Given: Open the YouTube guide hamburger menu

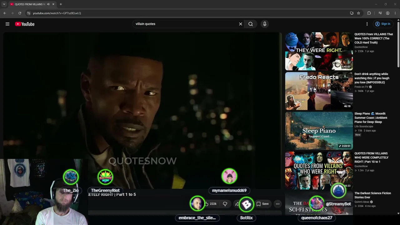Looking at the screenshot, I should (7, 24).
